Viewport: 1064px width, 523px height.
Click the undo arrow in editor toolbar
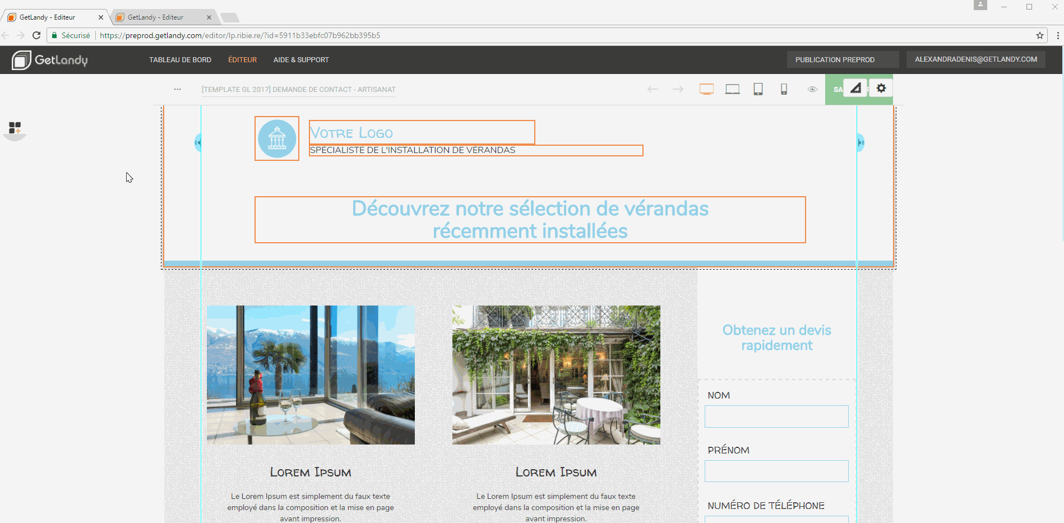click(653, 89)
